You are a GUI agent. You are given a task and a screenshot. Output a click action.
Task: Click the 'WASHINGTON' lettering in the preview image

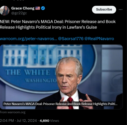pos(41,80)
